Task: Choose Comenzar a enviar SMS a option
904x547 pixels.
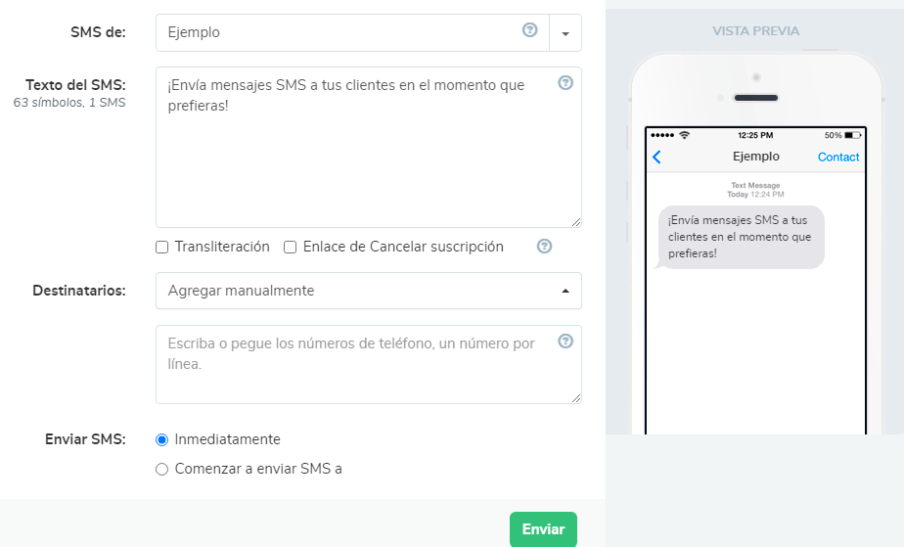Action: [162, 469]
